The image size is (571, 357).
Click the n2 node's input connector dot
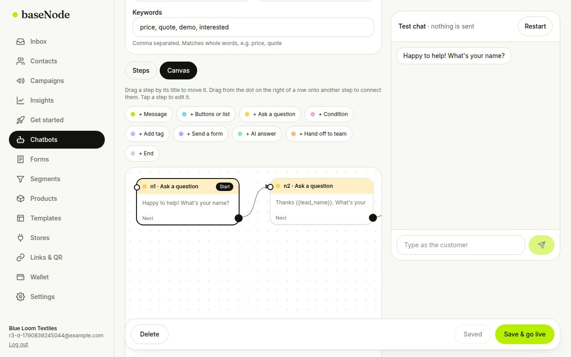coord(270,187)
